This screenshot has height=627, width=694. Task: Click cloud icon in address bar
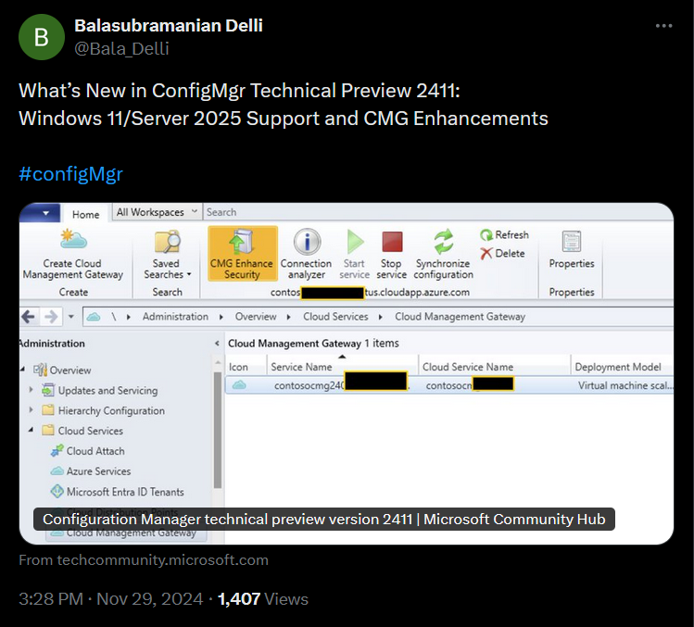click(94, 317)
